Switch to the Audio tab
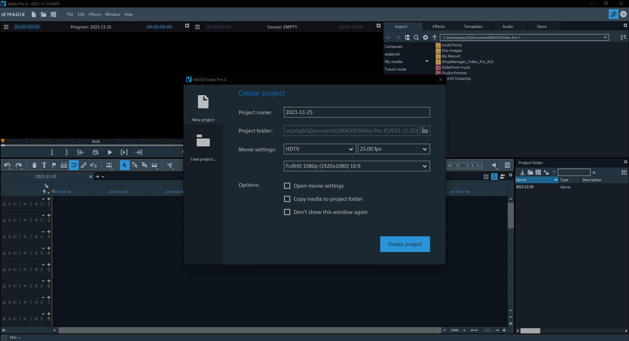This screenshot has width=629, height=341. (x=507, y=27)
